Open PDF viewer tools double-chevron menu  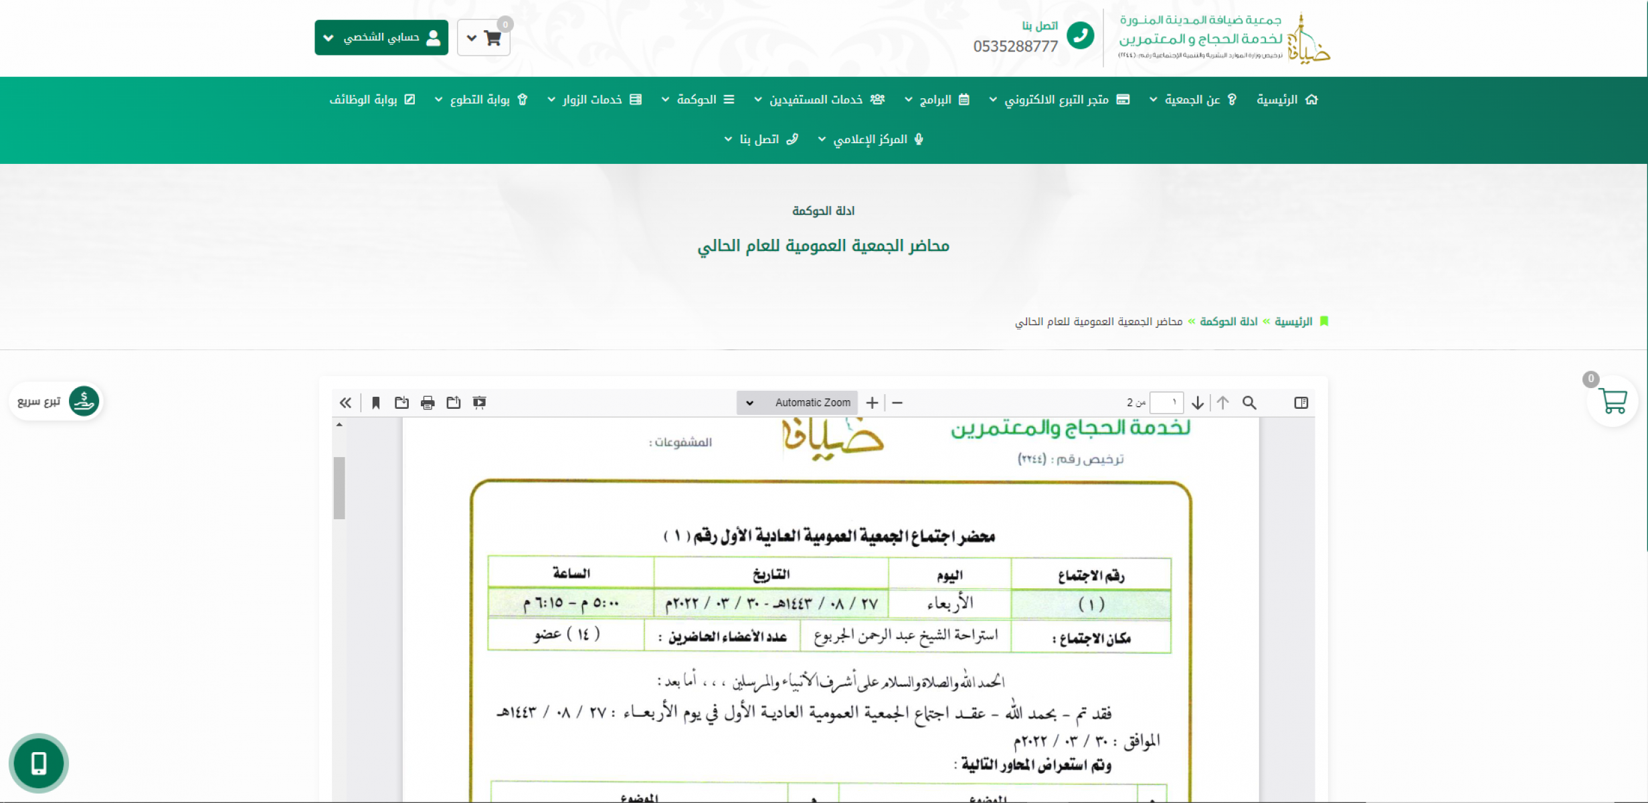[x=345, y=402]
